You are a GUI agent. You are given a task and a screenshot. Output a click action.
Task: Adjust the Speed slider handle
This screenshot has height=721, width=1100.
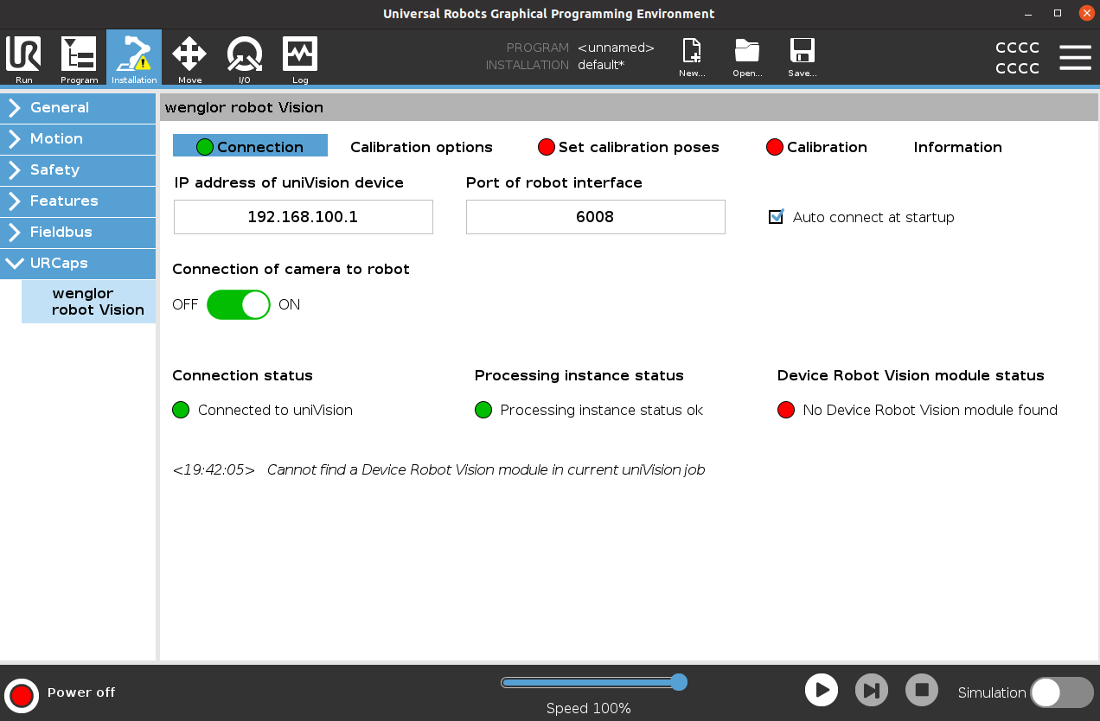click(x=679, y=682)
